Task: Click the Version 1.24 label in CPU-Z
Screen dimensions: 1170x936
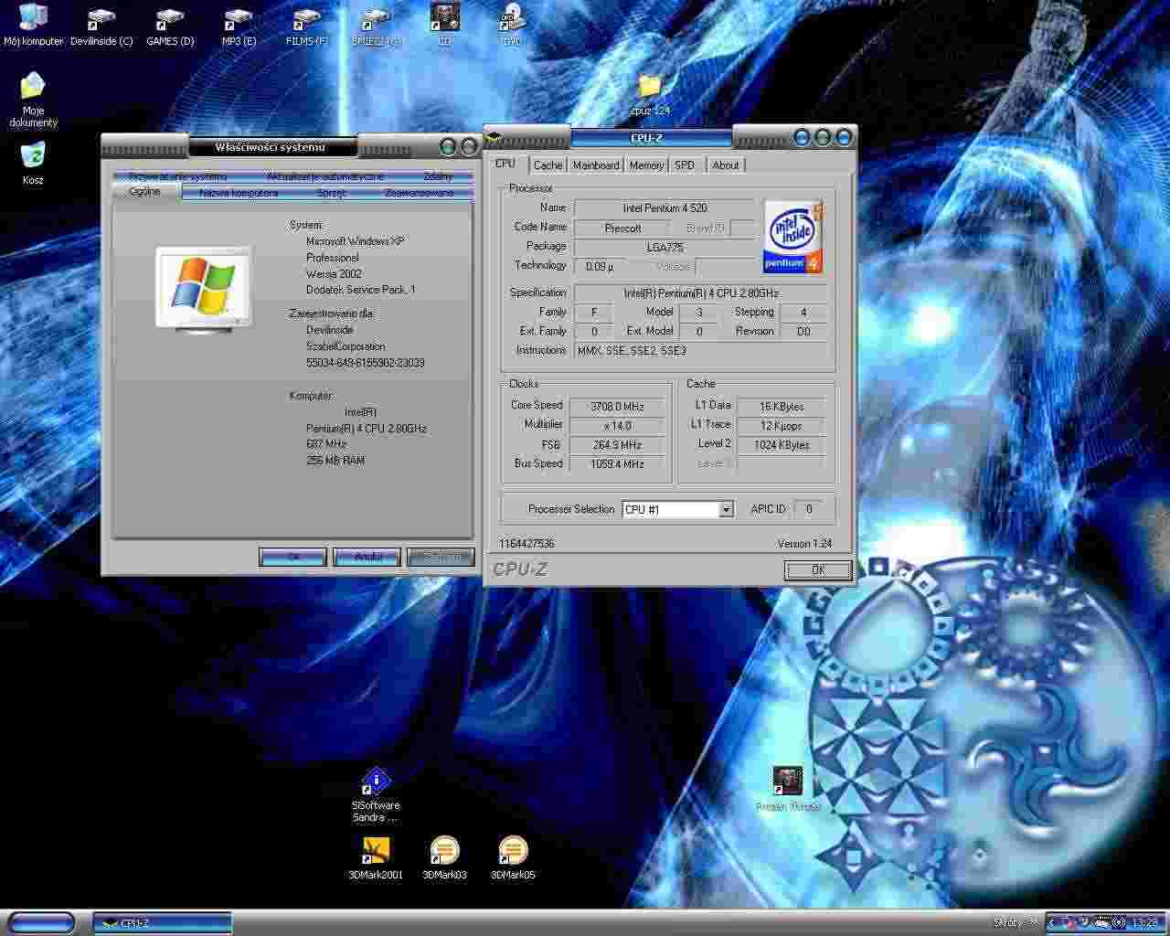Action: click(x=804, y=543)
